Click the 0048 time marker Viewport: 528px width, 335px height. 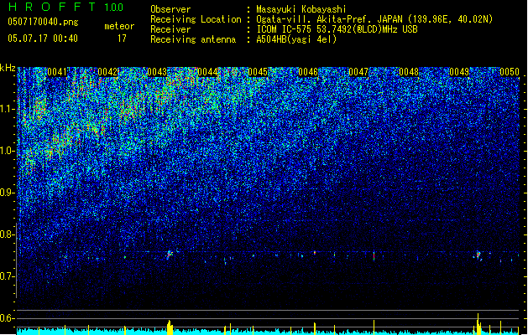coord(409,72)
